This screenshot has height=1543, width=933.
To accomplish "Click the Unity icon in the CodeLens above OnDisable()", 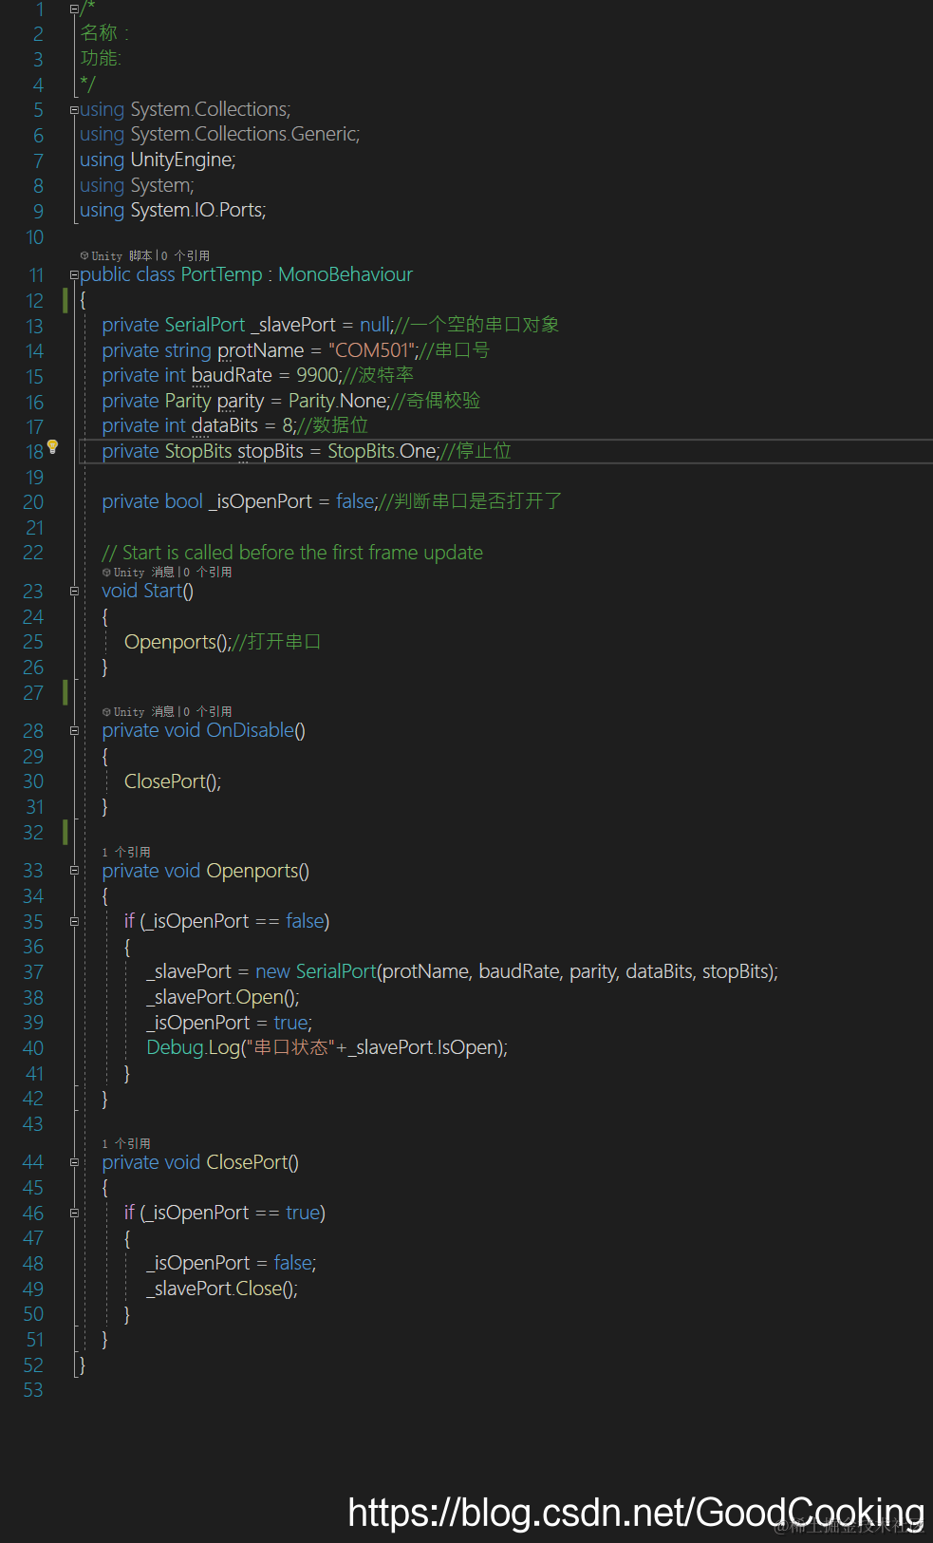I will pyautogui.click(x=106, y=711).
